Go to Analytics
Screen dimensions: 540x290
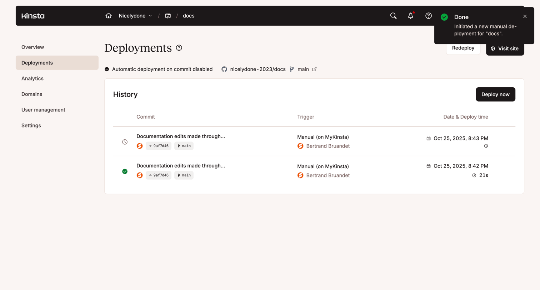[x=57, y=78]
